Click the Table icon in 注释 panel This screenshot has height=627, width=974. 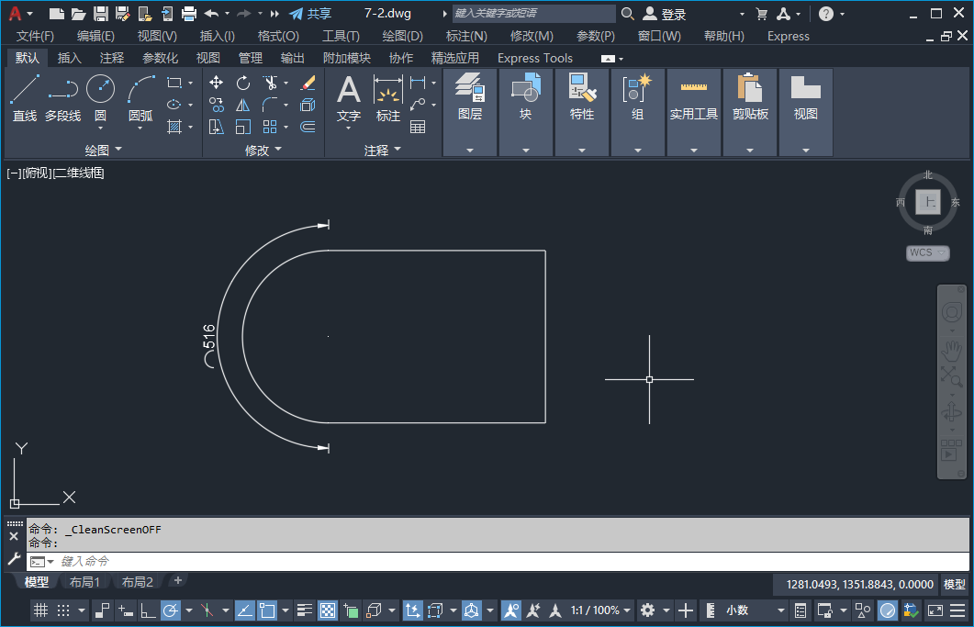[418, 127]
